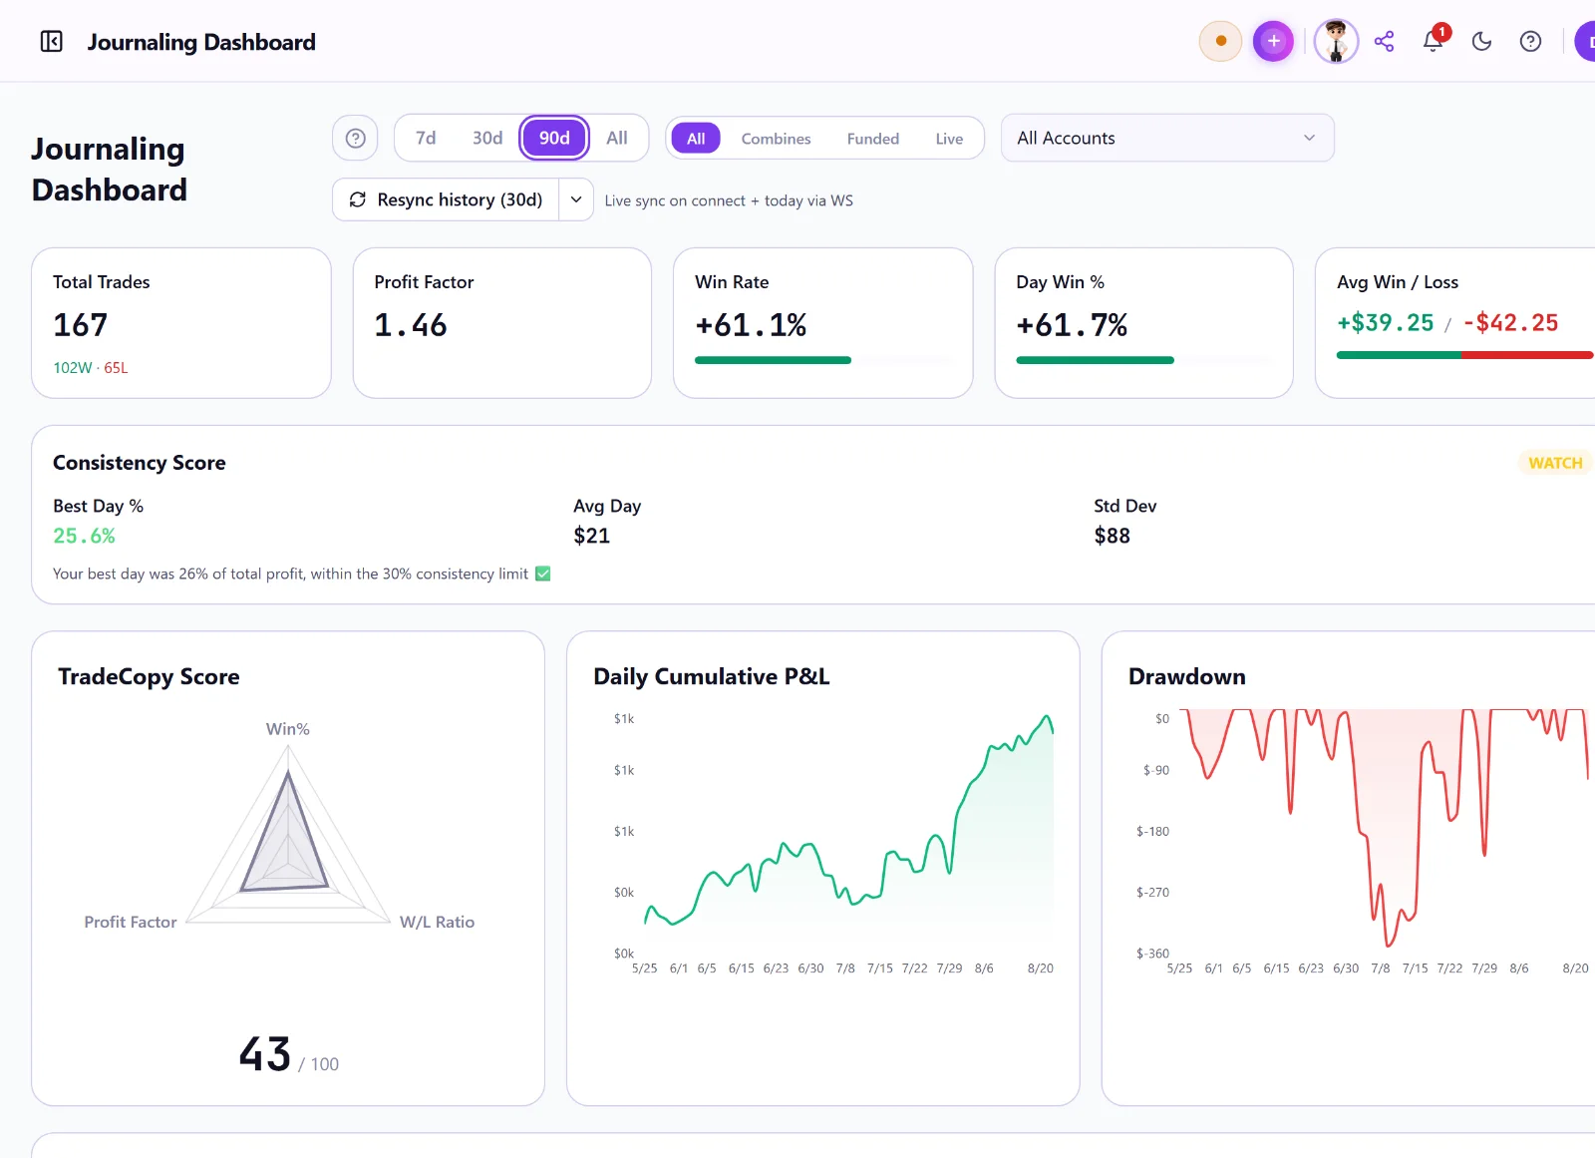The width and height of the screenshot is (1595, 1158).
Task: Select the 7d time range
Action: tap(426, 138)
